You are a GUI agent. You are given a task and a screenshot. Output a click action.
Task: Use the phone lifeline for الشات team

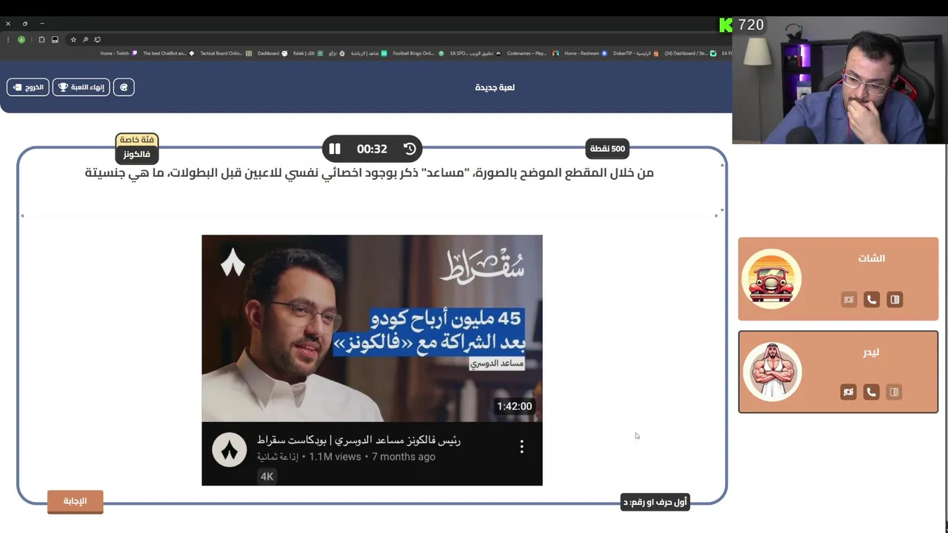coord(872,299)
